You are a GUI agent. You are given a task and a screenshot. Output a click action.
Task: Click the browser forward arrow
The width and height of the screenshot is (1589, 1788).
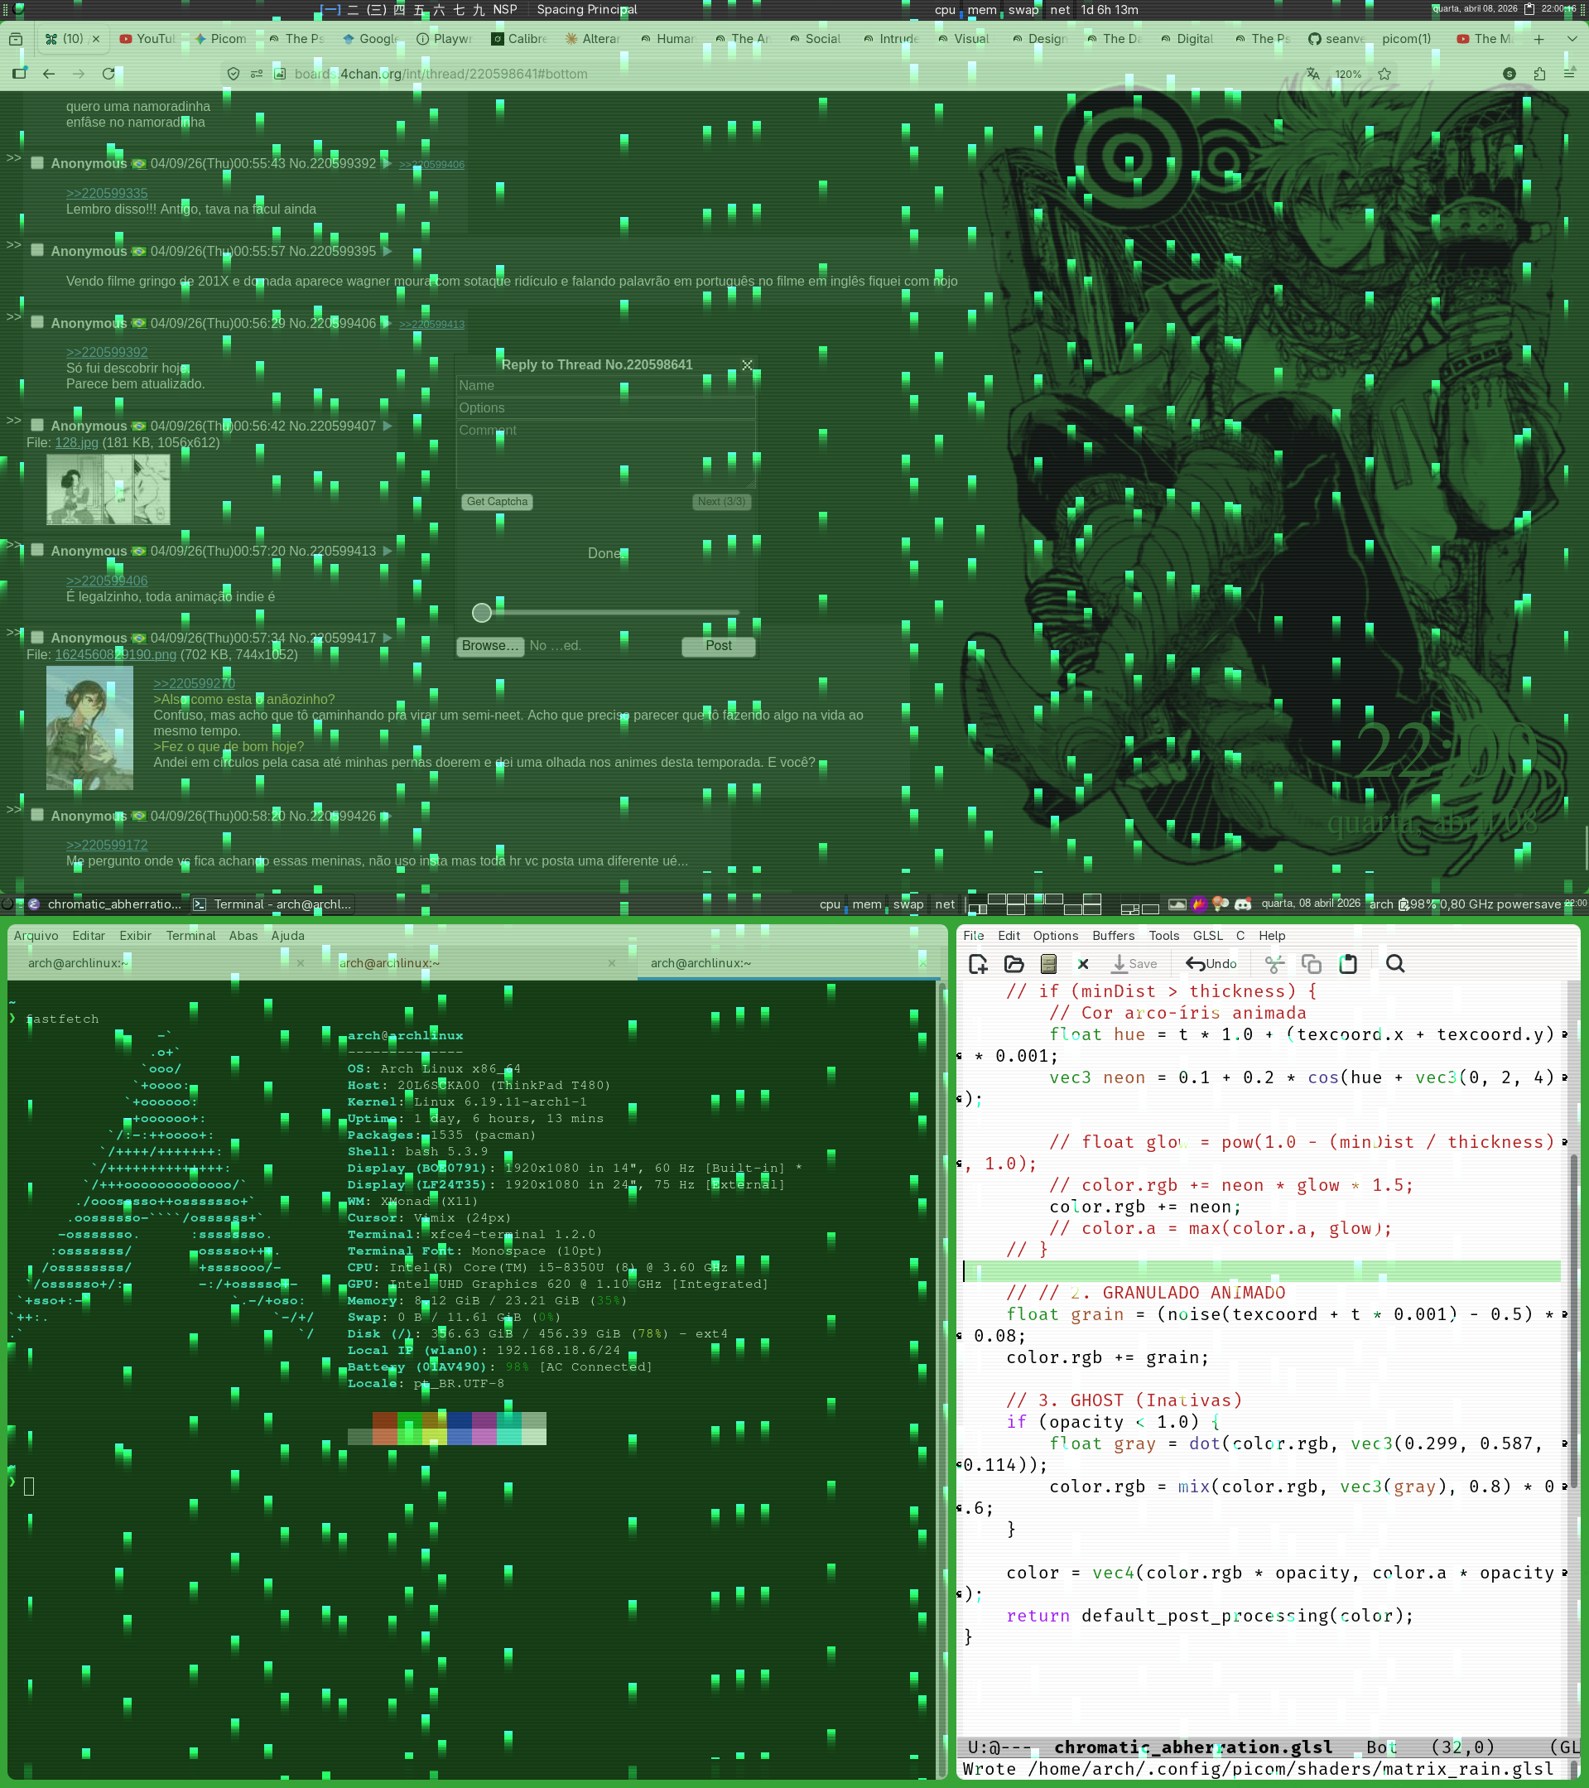pos(79,75)
